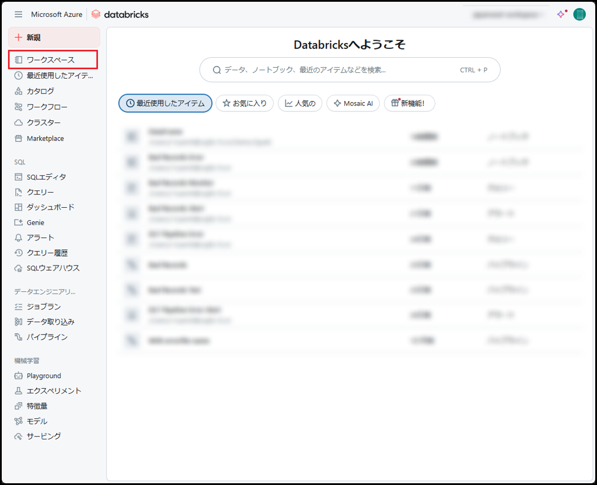Click the SQLウェアハウス cloud icon

click(x=18, y=268)
